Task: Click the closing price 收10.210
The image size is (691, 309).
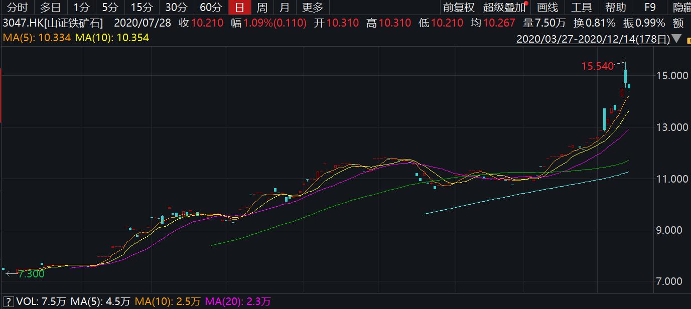Action: pyautogui.click(x=201, y=23)
